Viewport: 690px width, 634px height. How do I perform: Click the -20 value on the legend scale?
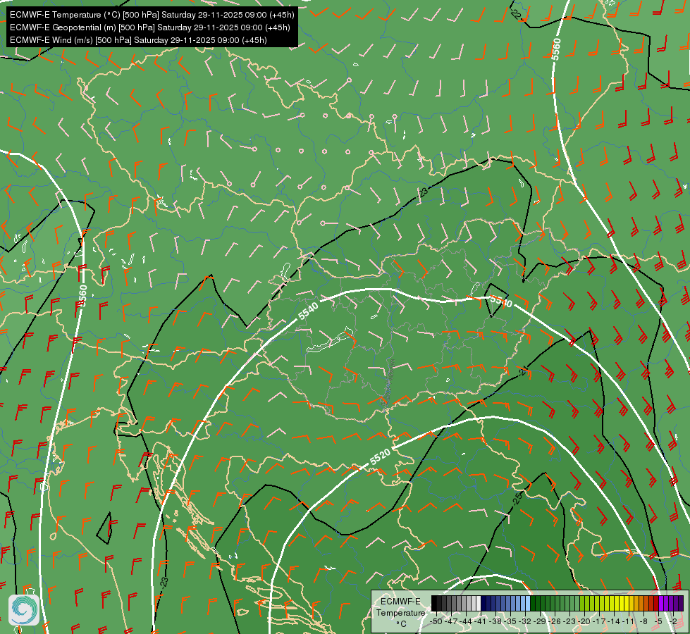coord(585,621)
